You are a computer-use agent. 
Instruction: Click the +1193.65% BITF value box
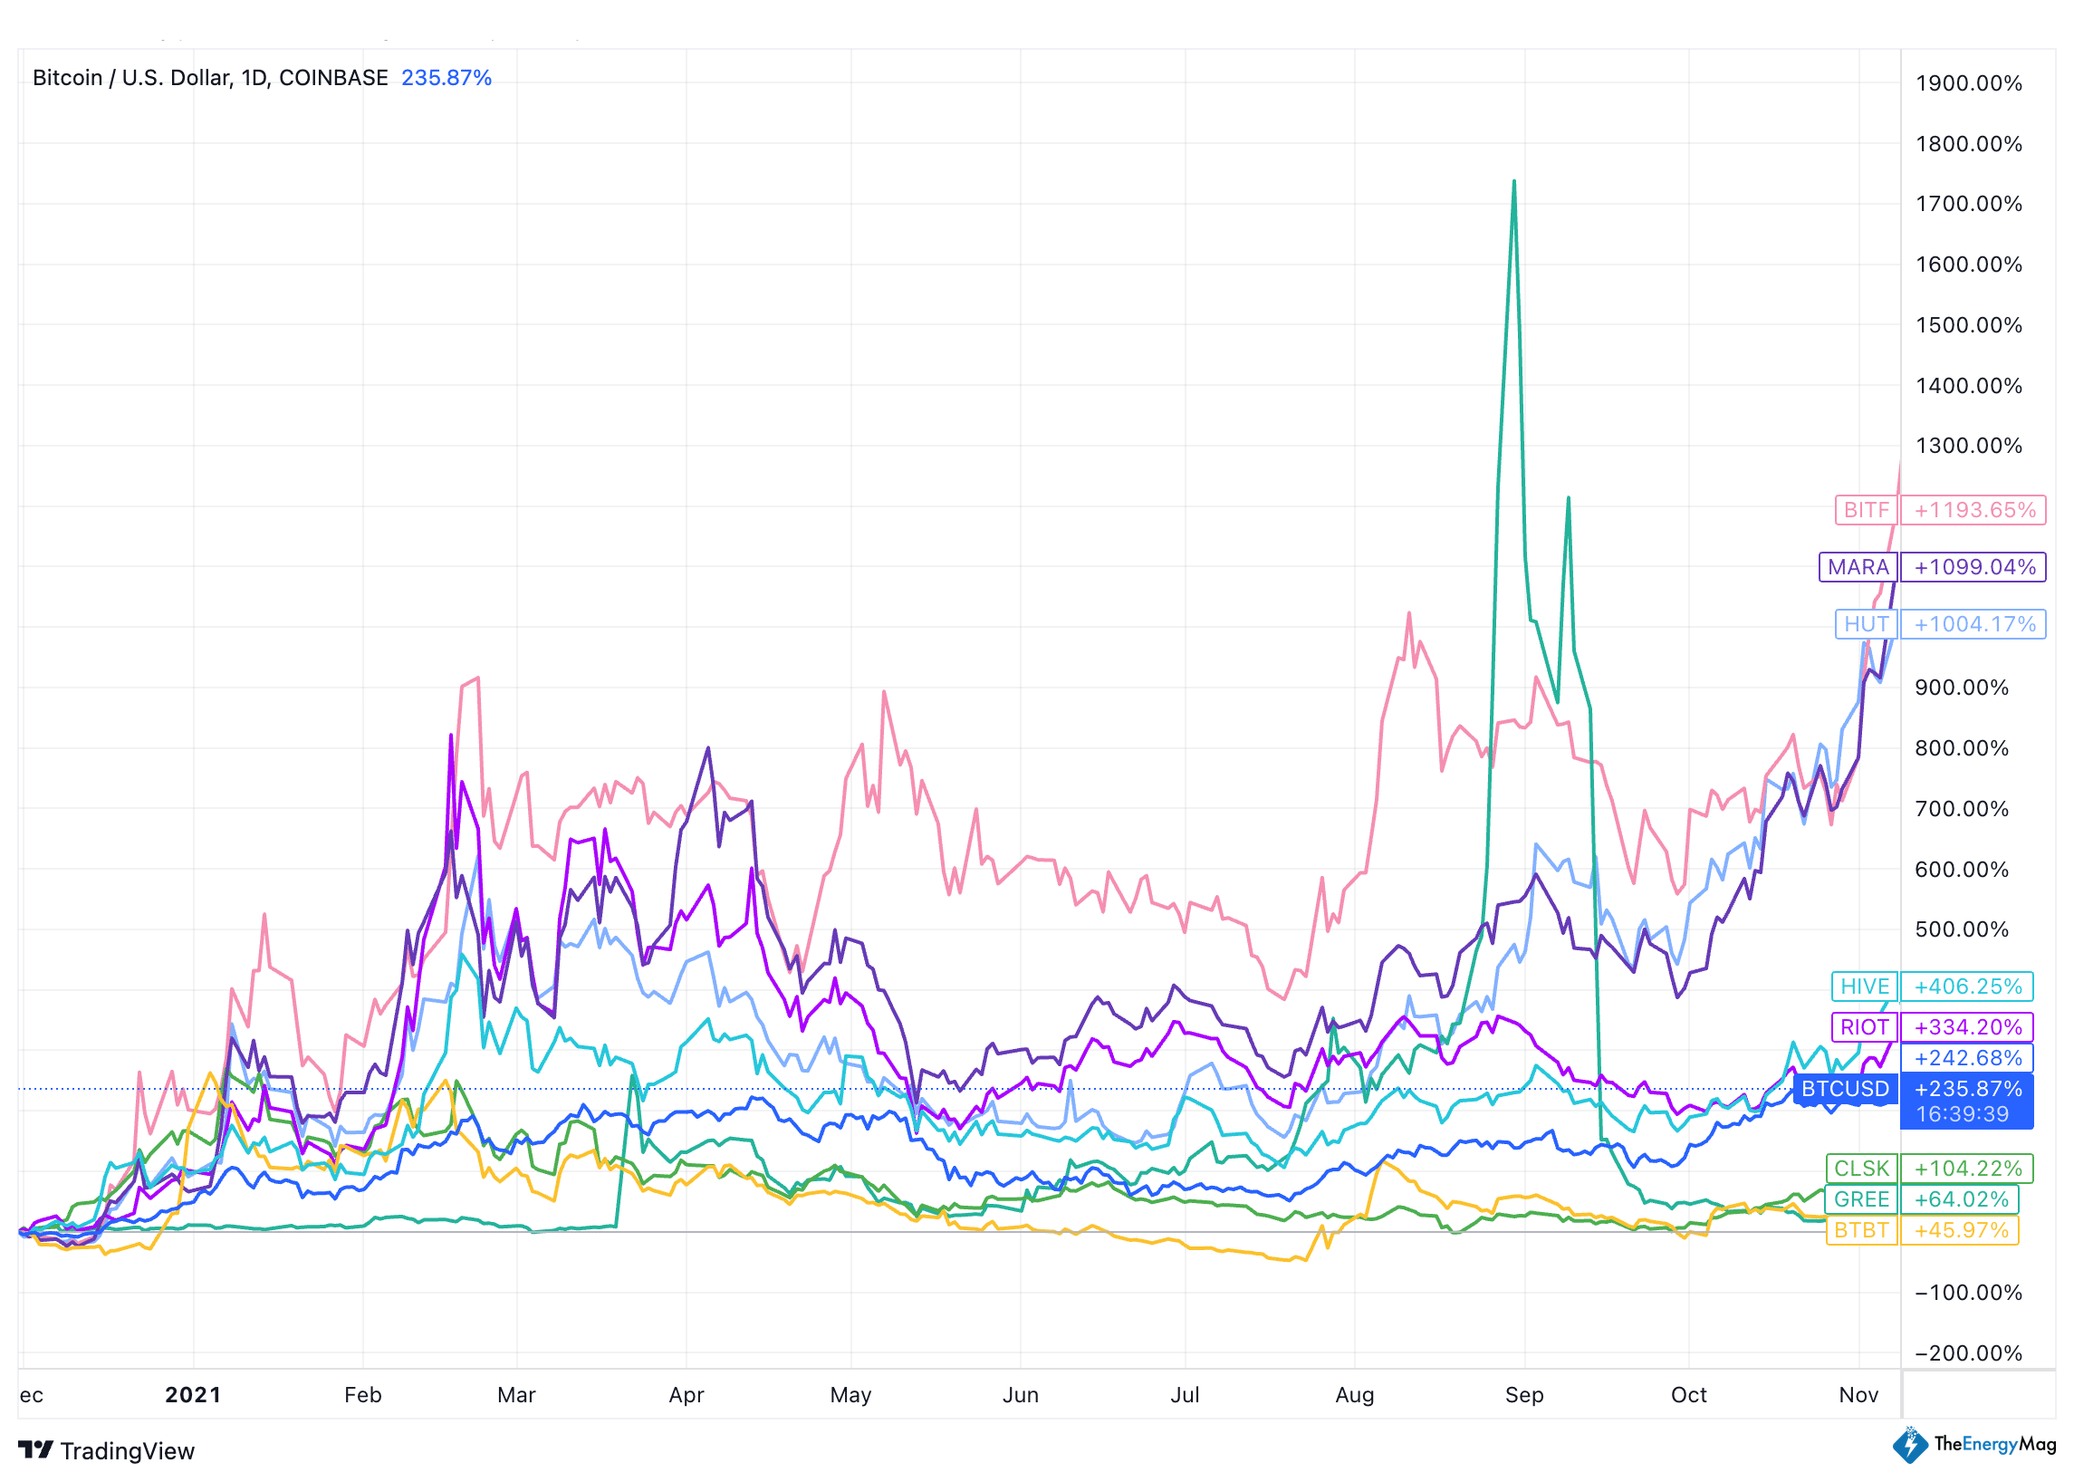pos(1973,510)
